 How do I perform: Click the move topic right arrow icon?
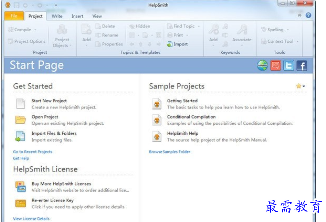(159, 44)
